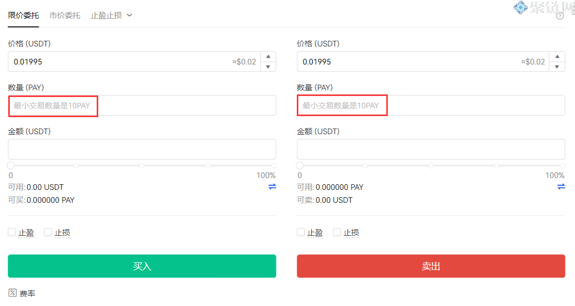Enable 止损 checkbox on the sell side
Screen dimensions: 575x306
tap(337, 232)
